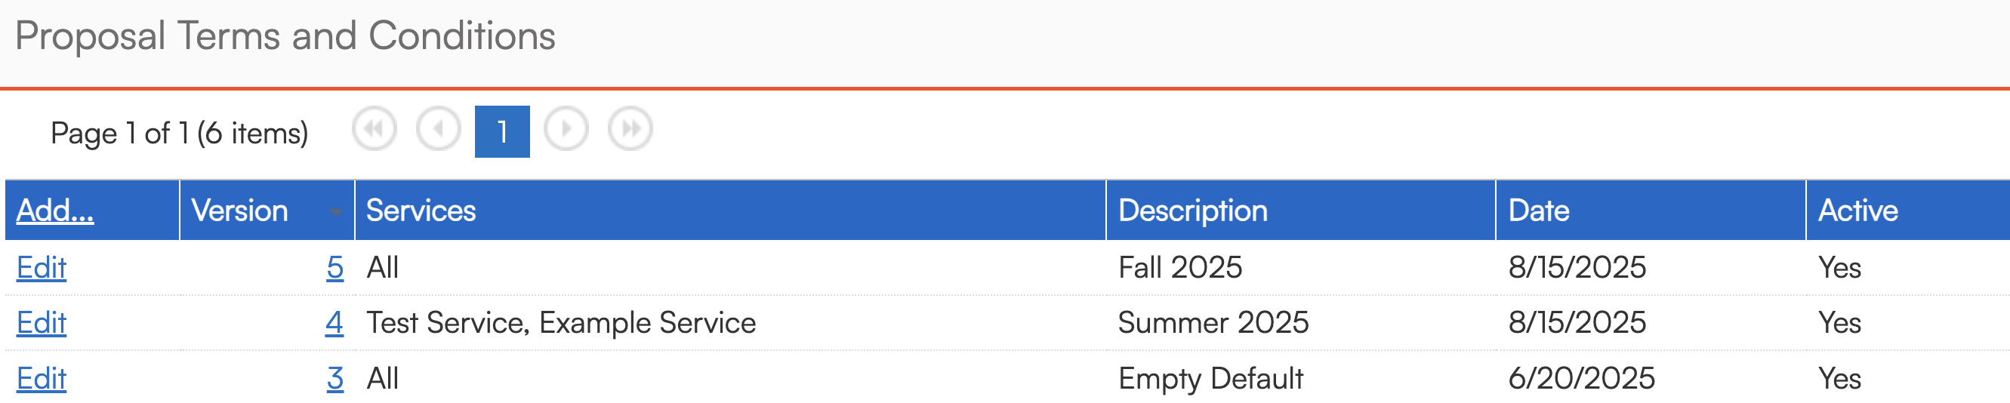Sort by the Version column header
This screenshot has height=403, width=2010.
(x=239, y=211)
